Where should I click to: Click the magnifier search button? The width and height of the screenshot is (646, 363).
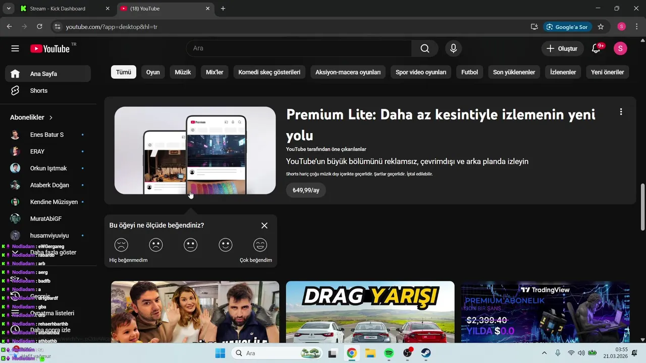(x=425, y=48)
